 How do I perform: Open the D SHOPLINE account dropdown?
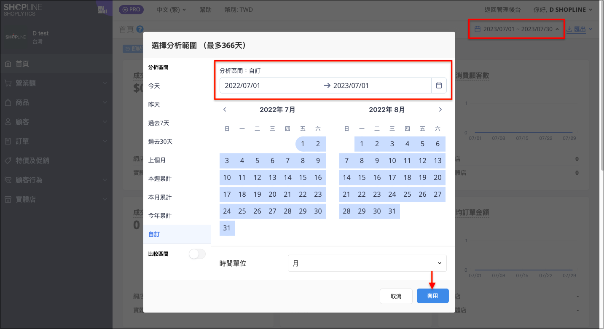(563, 10)
